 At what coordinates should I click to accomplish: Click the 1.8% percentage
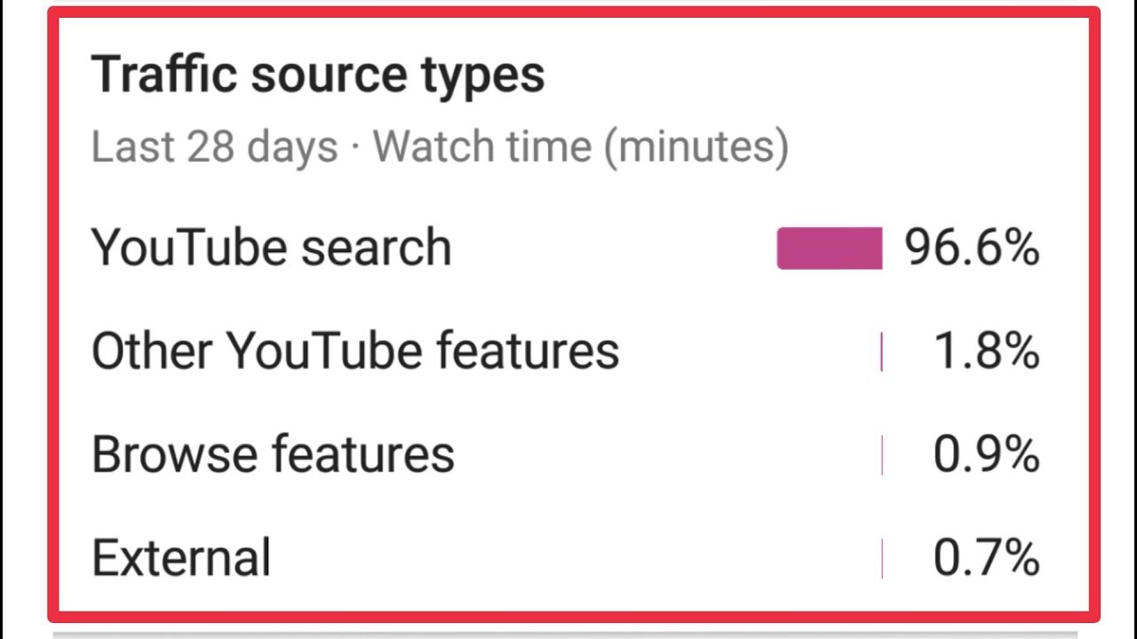[x=986, y=351]
